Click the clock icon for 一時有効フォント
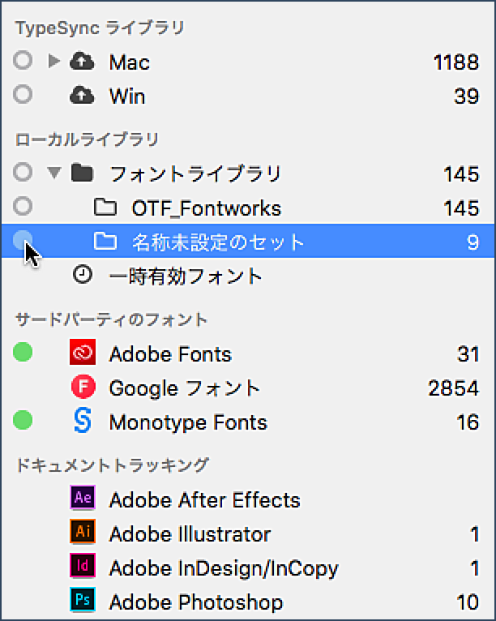 83,275
